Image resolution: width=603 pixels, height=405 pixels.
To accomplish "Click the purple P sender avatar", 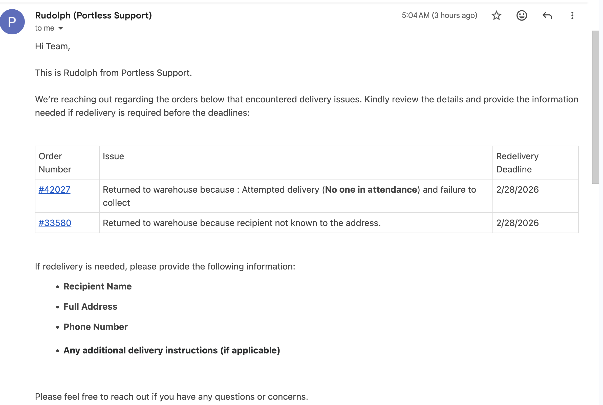I will tap(12, 22).
